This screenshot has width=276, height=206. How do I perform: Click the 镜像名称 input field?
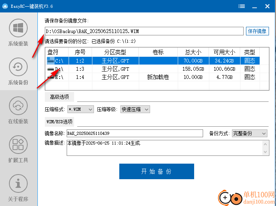[135, 133]
